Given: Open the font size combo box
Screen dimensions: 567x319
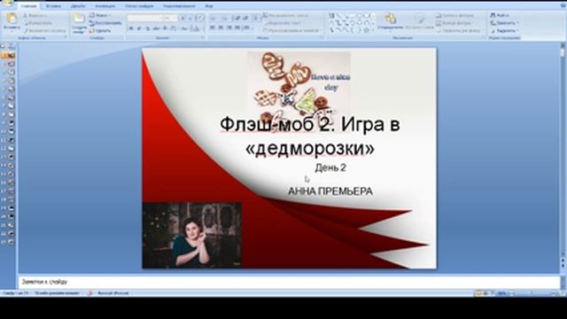Looking at the screenshot, I should point(170,18).
